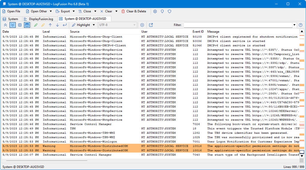The image size is (306, 170).
Task: Select the yellow highlighter icon
Action: 43,25
